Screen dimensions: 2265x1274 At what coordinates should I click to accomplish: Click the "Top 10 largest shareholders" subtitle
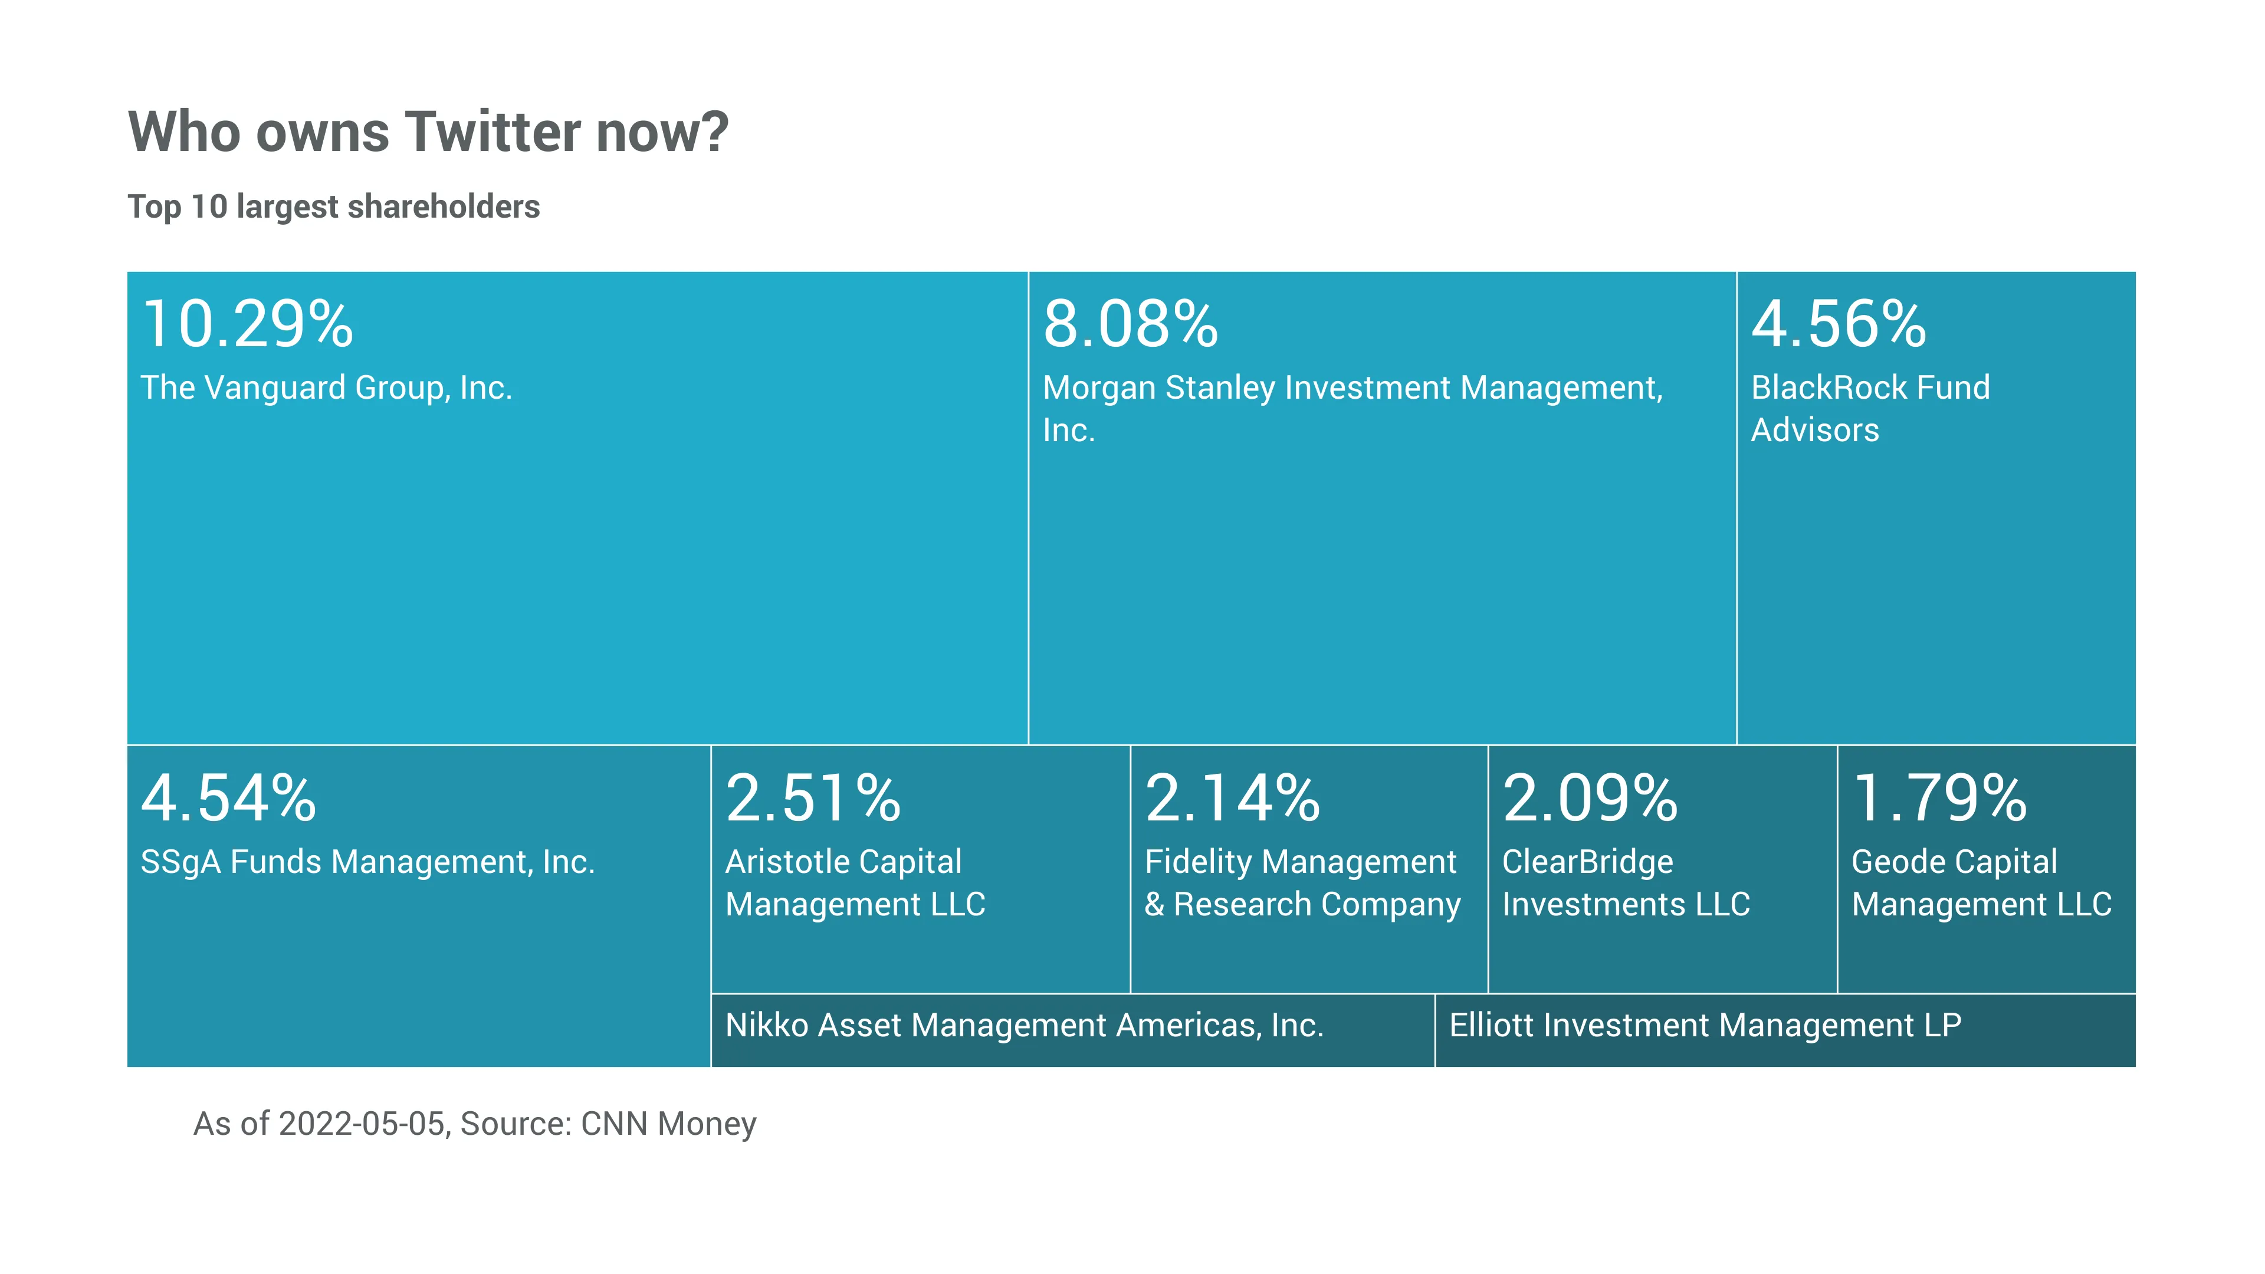333,206
